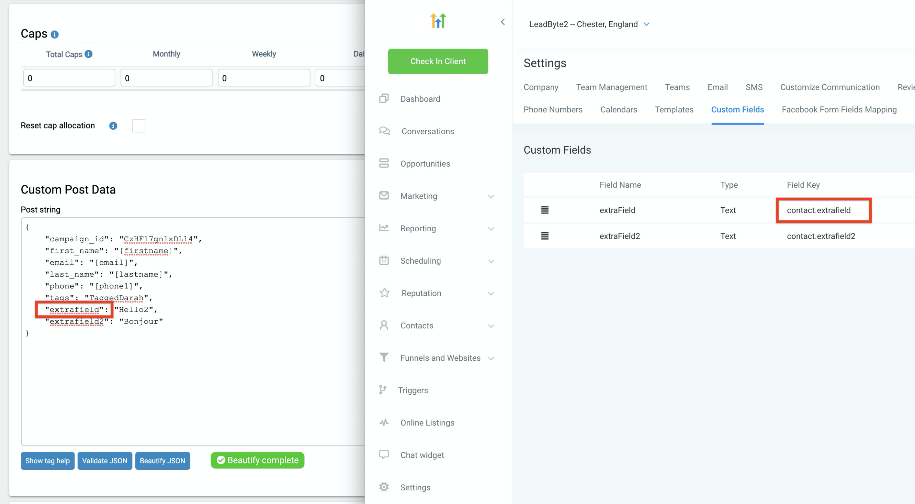Open Online Listings from the sidebar
This screenshot has width=915, height=504.
click(x=427, y=422)
